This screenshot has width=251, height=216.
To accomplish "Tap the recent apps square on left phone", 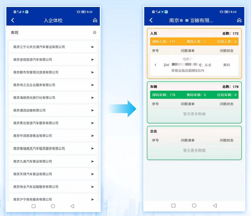I will pyautogui.click(x=34, y=206).
